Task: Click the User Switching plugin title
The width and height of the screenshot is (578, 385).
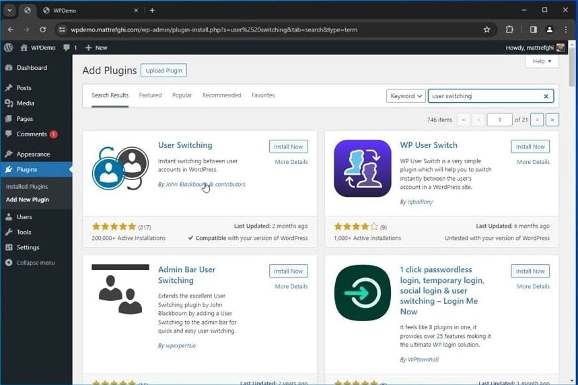Action: coord(185,145)
